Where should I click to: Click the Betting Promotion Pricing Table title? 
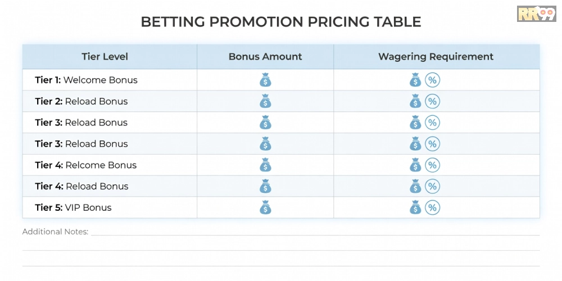pyautogui.click(x=280, y=22)
